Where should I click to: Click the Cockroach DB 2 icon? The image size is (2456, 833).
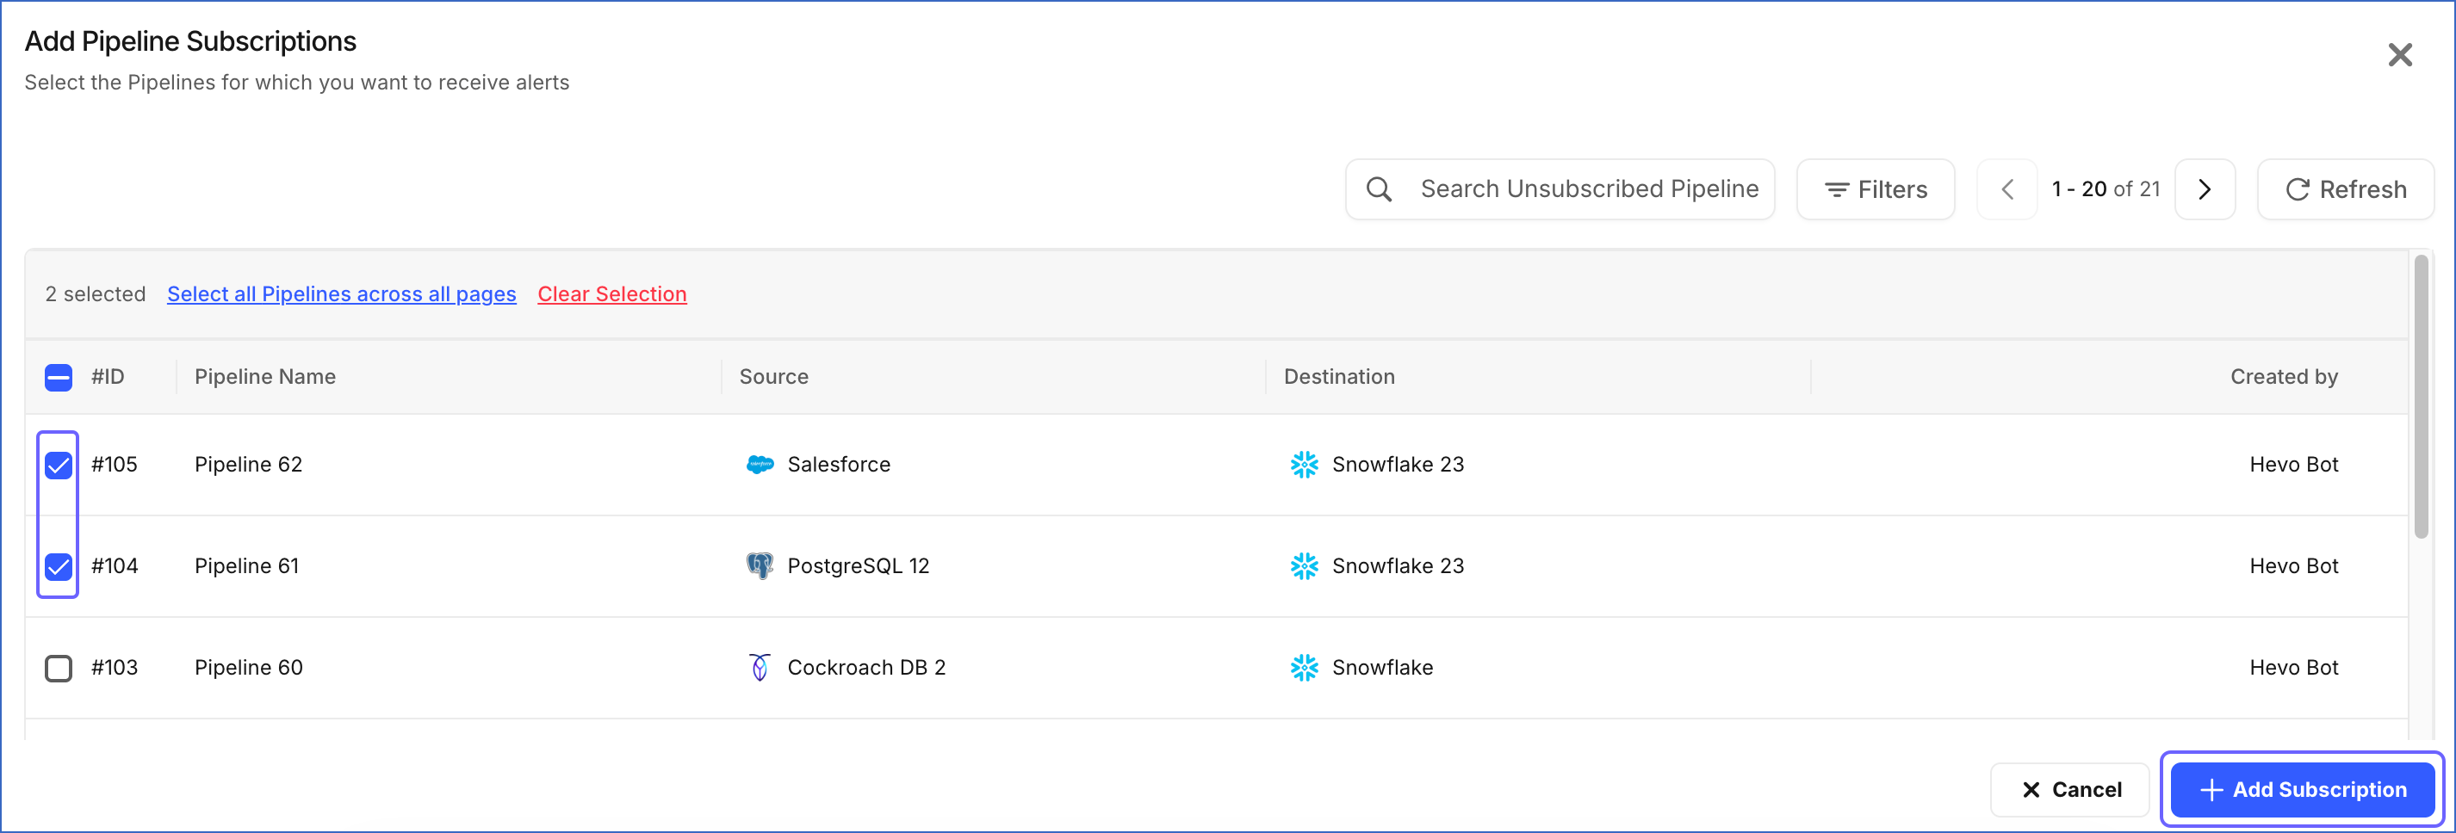[760, 667]
